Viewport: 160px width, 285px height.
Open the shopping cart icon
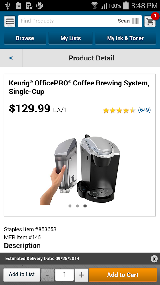coord(150,21)
